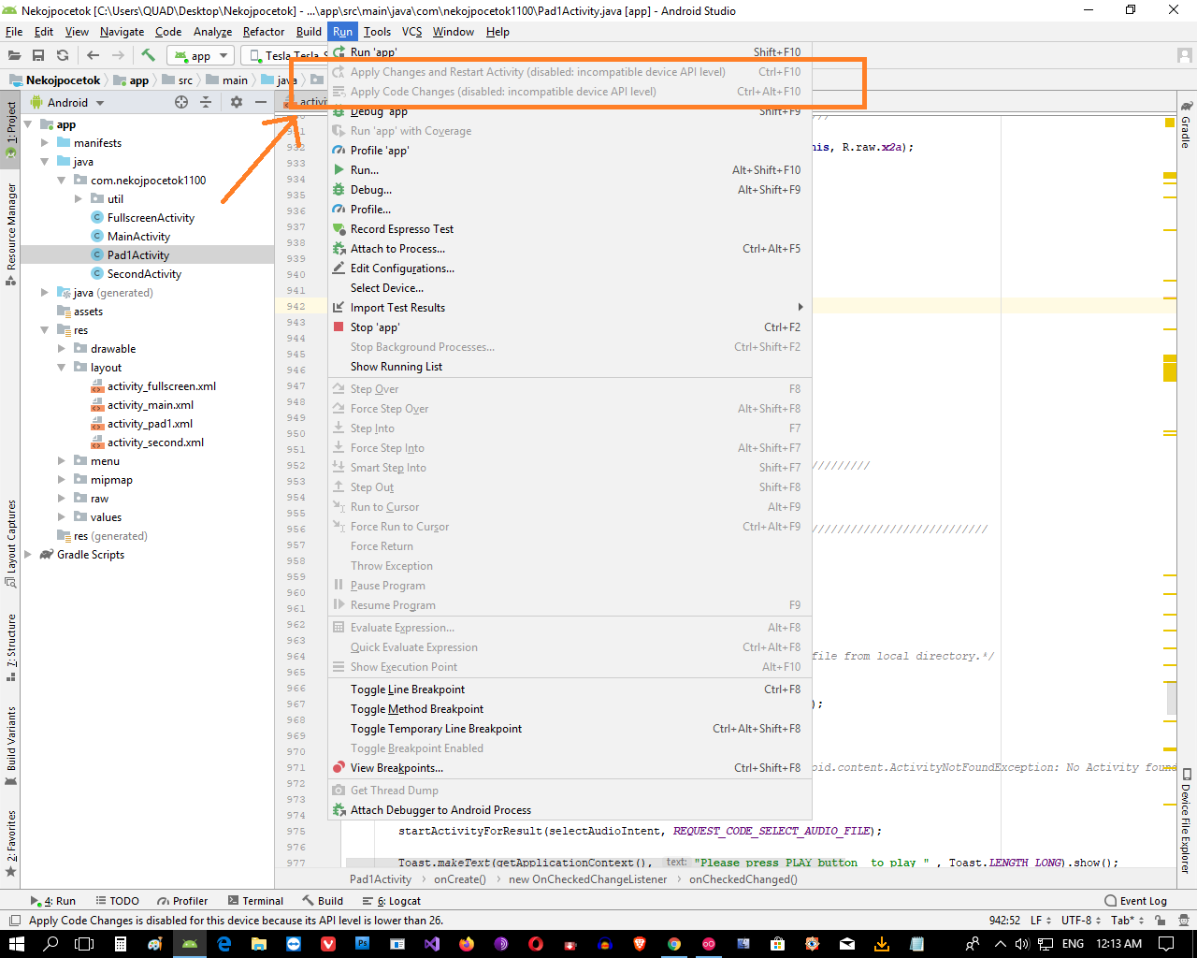
Task: Choose Attach to Process menu item
Action: tap(570, 249)
